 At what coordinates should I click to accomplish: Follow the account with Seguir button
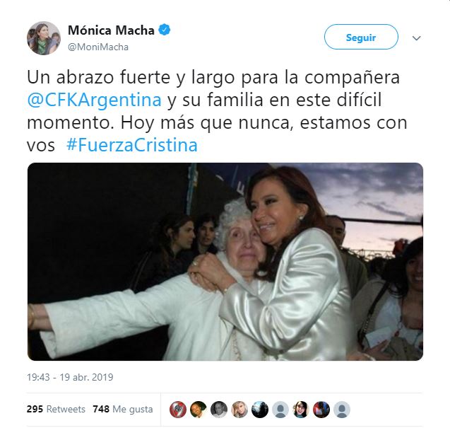361,37
